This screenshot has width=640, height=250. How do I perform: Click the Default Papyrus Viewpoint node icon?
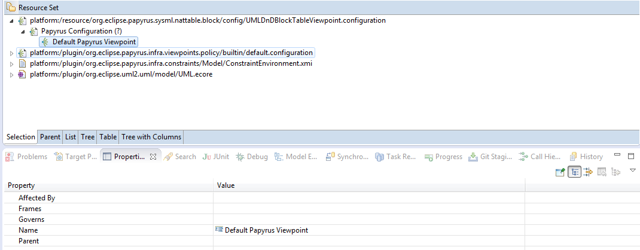[44, 42]
